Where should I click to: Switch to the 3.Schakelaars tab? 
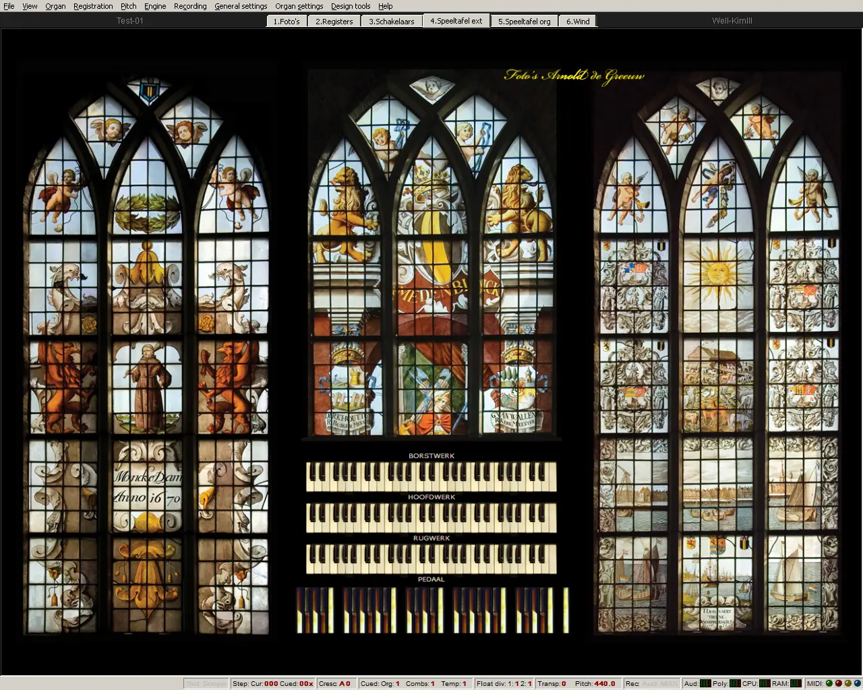pos(391,21)
